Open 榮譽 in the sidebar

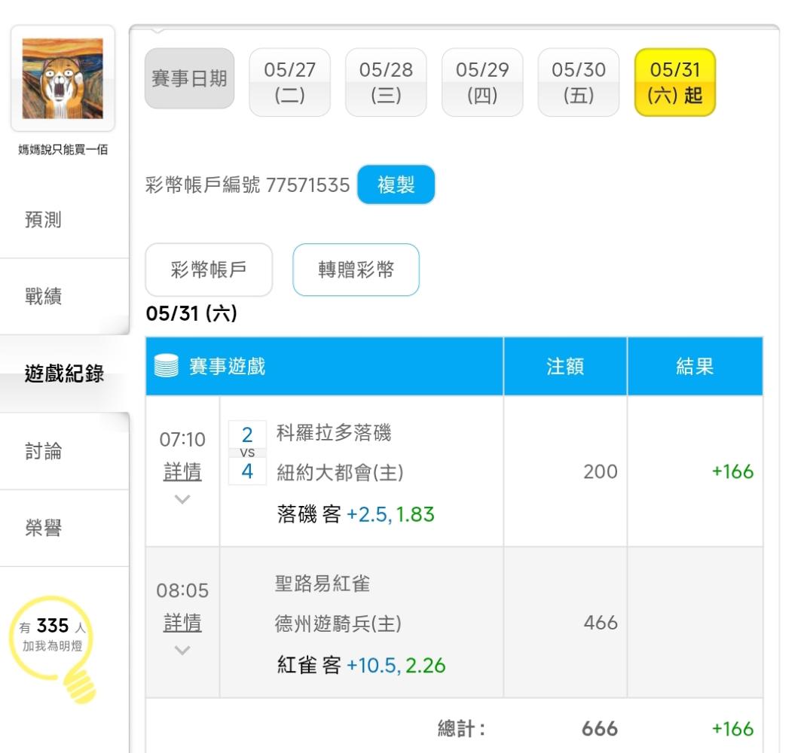pyautogui.click(x=43, y=528)
